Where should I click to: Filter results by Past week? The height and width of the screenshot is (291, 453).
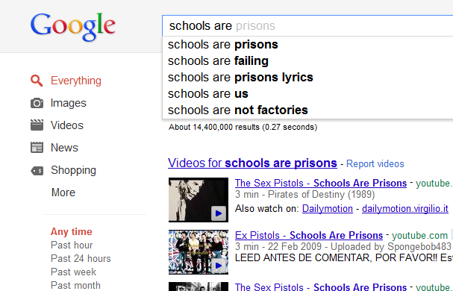point(73,272)
